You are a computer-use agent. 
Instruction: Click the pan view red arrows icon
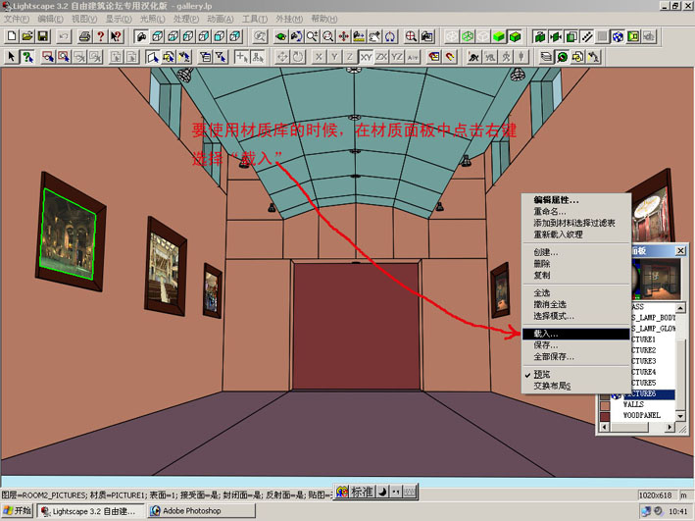click(343, 36)
